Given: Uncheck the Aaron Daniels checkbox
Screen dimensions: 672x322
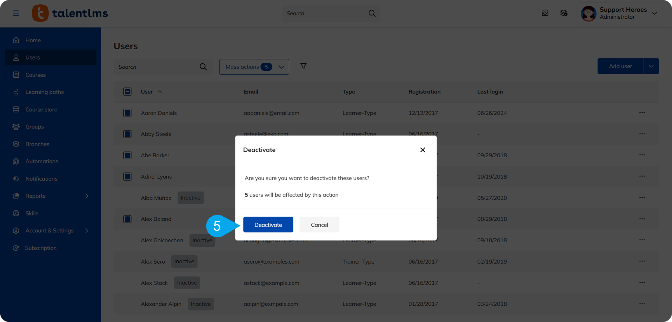Looking at the screenshot, I should pyautogui.click(x=127, y=113).
